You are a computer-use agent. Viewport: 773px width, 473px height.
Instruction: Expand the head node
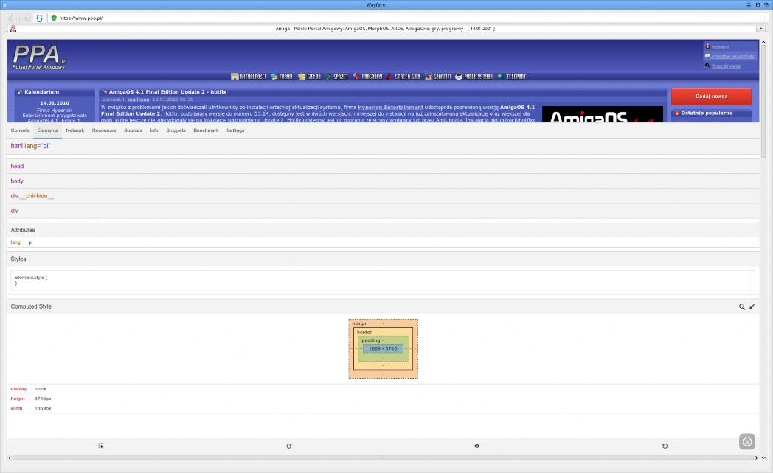[x=383, y=167]
